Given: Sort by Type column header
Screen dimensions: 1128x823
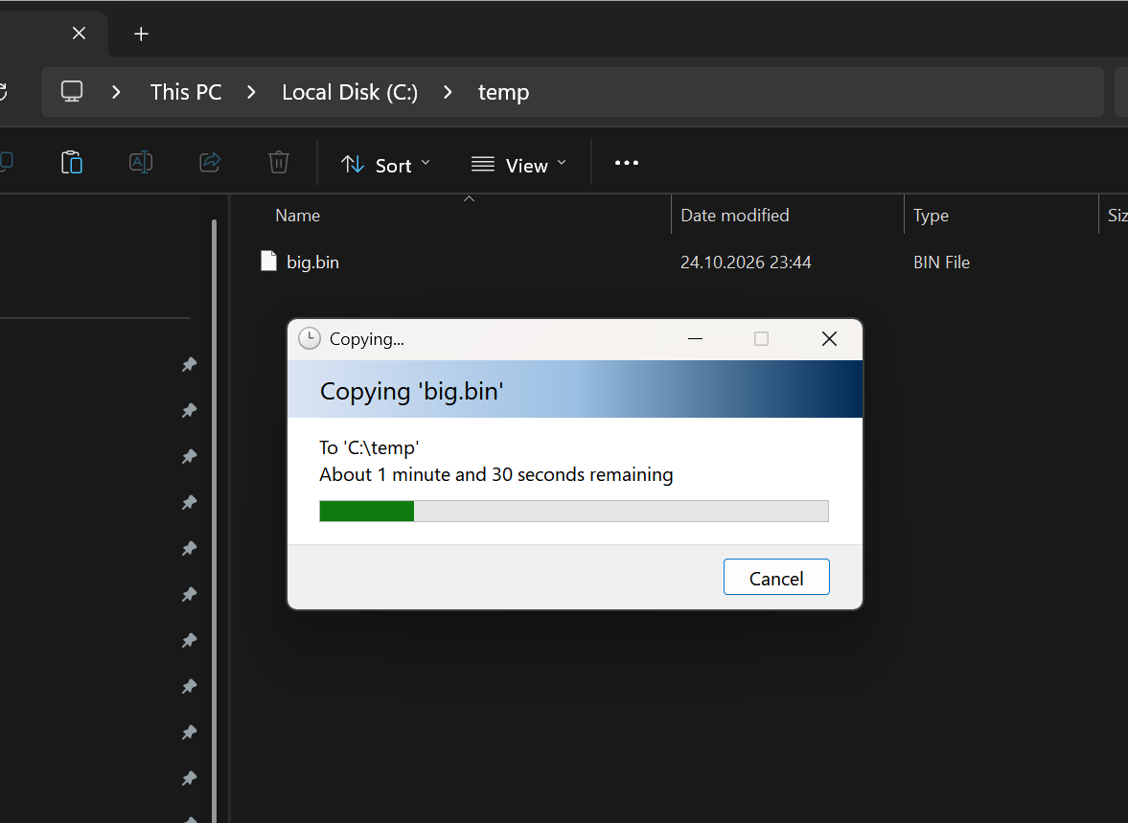Looking at the screenshot, I should [x=931, y=216].
